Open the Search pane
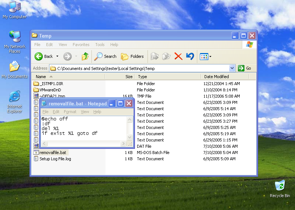Viewport: 295px width, 210px height. [105, 56]
